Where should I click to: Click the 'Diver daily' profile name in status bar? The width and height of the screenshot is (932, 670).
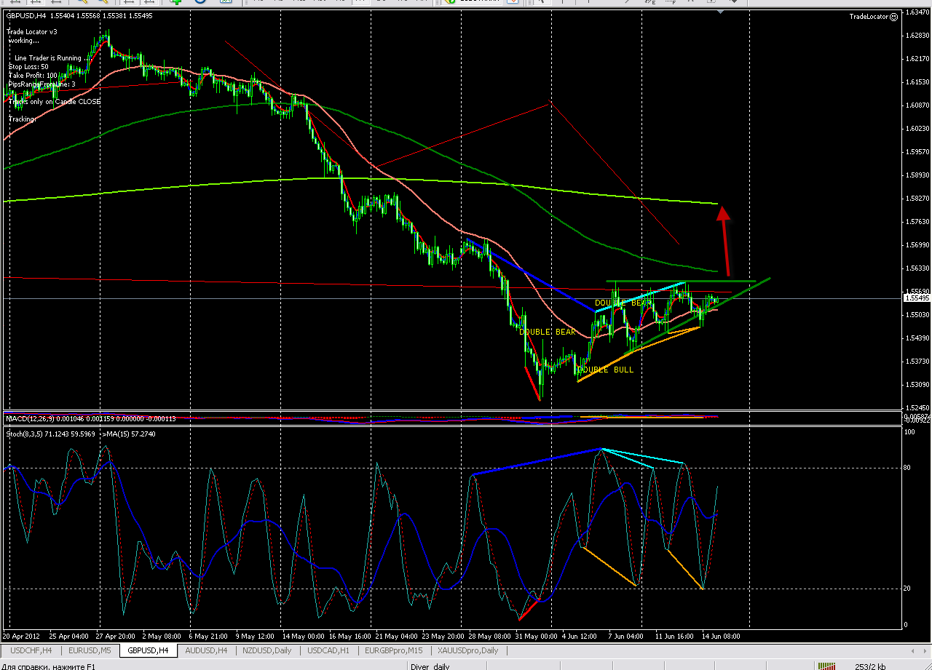(430, 666)
